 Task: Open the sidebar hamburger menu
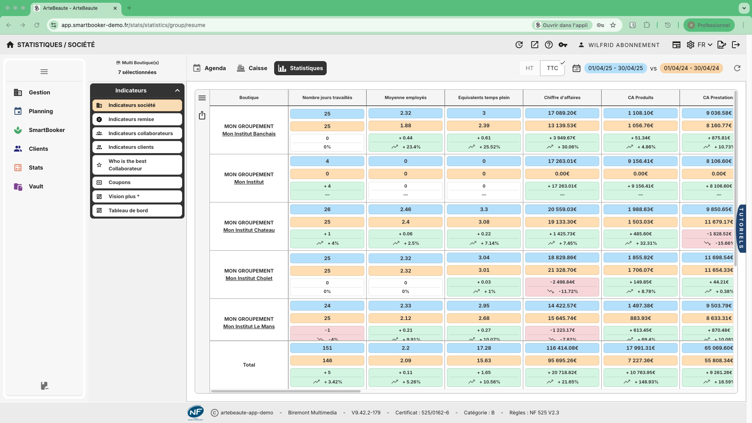click(x=44, y=71)
